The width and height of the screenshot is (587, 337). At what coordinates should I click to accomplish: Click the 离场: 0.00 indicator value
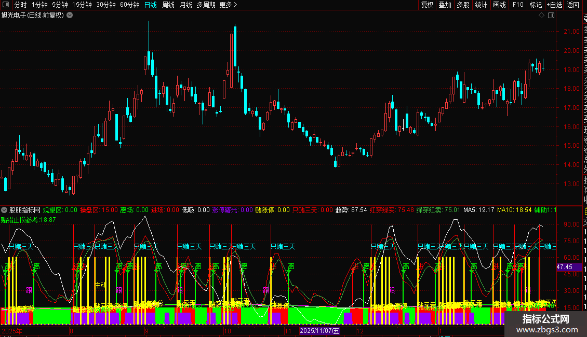click(x=135, y=210)
